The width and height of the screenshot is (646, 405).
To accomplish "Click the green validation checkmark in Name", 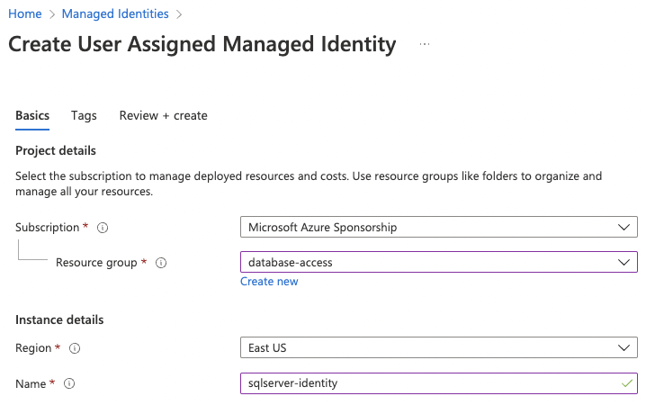I will [626, 383].
